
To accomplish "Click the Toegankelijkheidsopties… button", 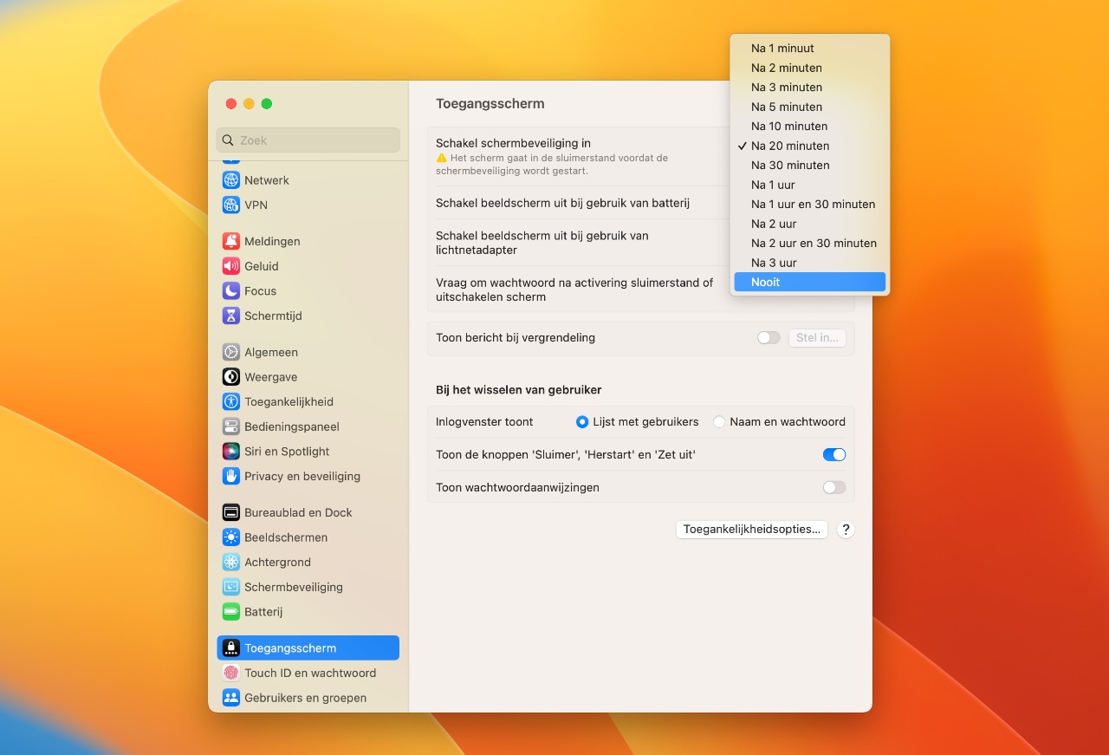I will point(751,530).
